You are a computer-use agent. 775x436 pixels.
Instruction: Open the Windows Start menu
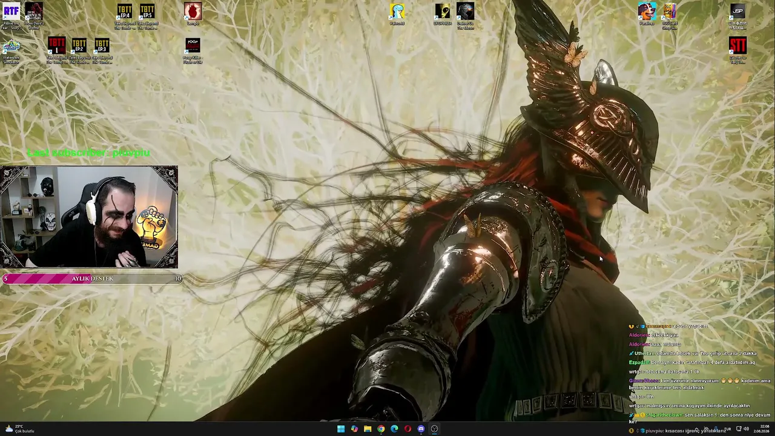(341, 429)
